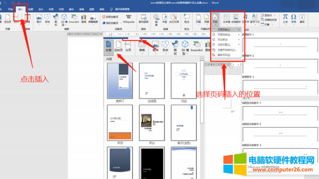Screen dimensions: 319x179
Task: Insert an equation with the π icon
Action: click(285, 18)
